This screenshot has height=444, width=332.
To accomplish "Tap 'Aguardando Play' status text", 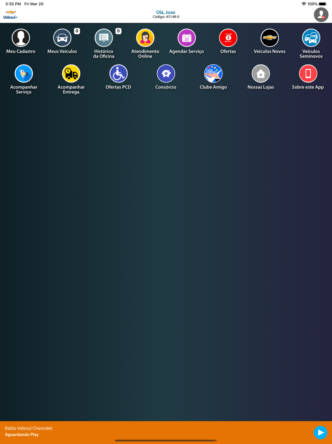I will pyautogui.click(x=22, y=434).
